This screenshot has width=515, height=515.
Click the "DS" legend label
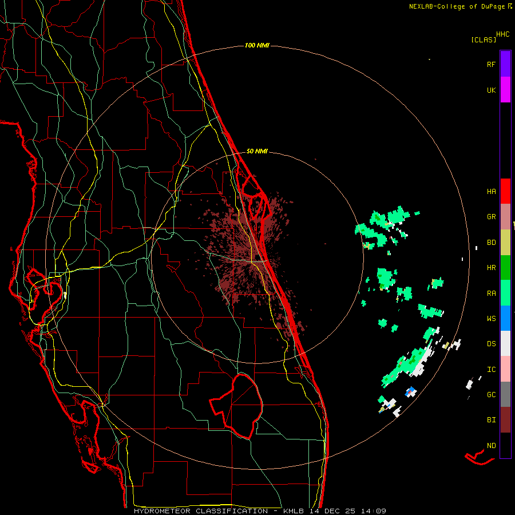[491, 344]
